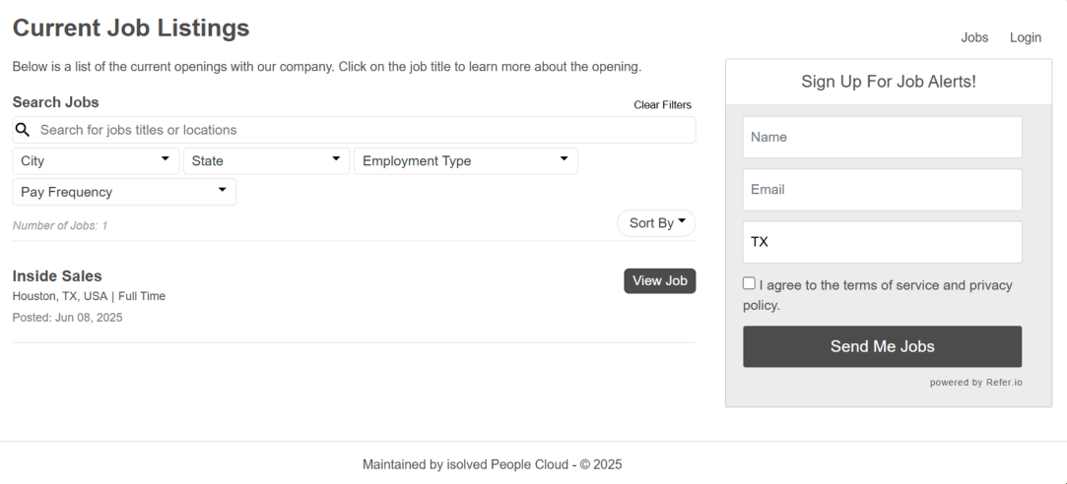Select the Email input field
The height and width of the screenshot is (484, 1067).
(x=882, y=190)
